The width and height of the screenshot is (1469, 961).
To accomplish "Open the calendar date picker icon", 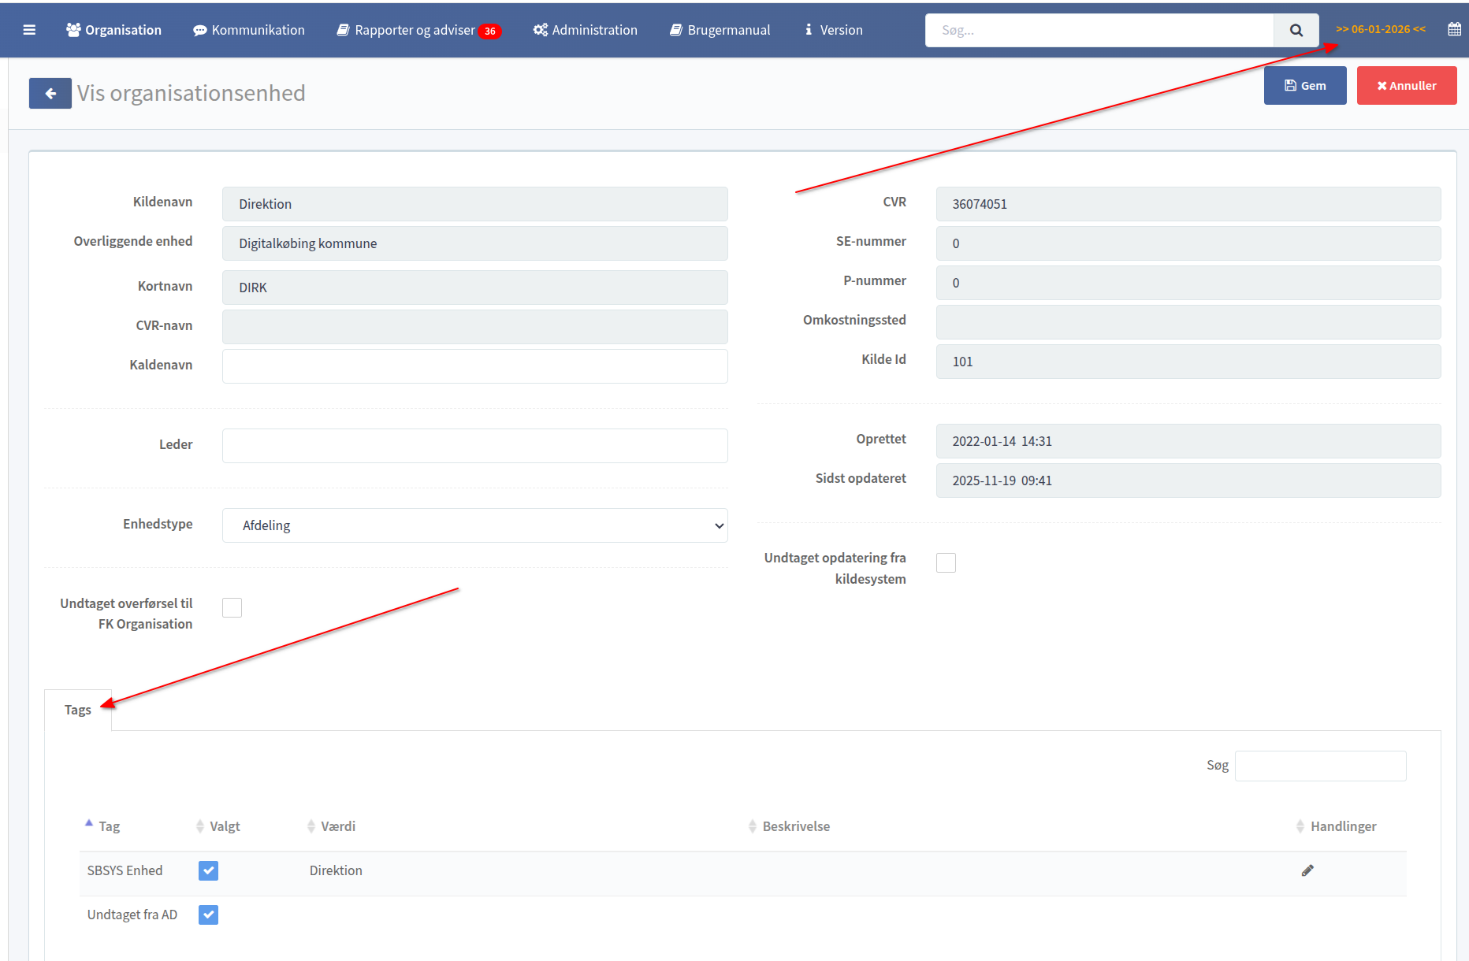I will tap(1454, 29).
